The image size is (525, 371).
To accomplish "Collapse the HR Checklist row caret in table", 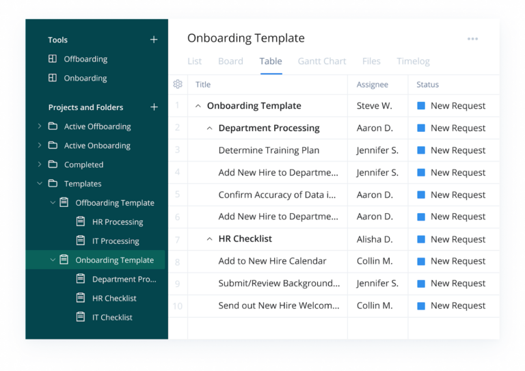I will tap(210, 239).
